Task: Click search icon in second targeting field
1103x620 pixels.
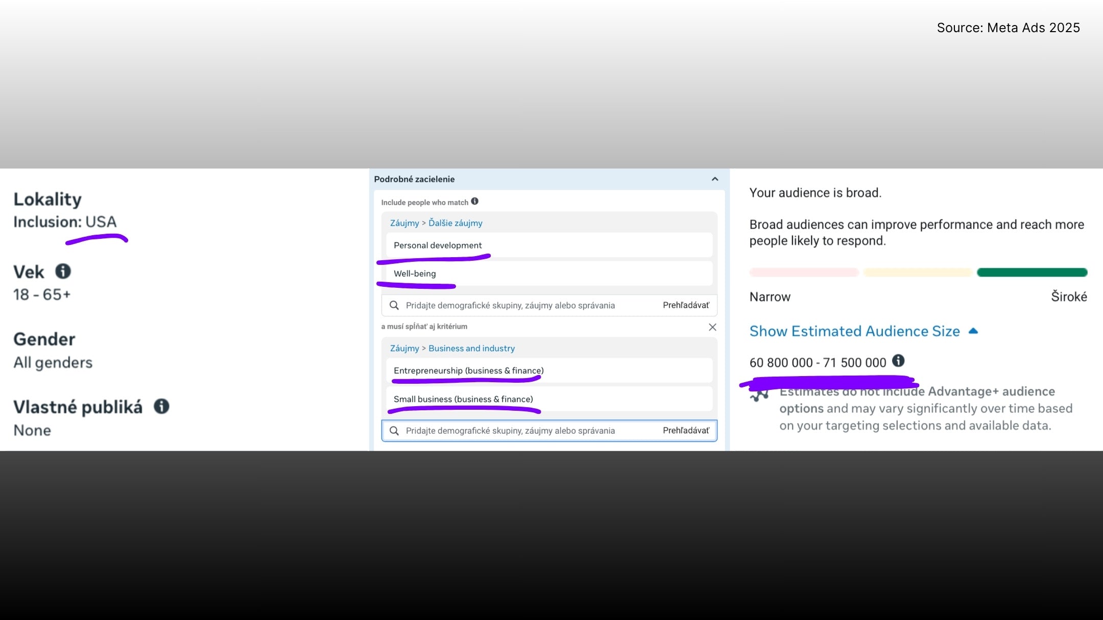Action: (x=394, y=431)
